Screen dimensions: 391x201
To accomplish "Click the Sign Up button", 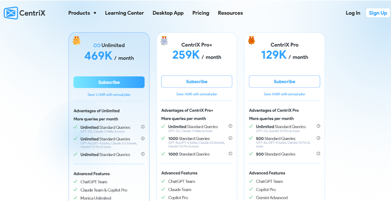I will point(378,13).
